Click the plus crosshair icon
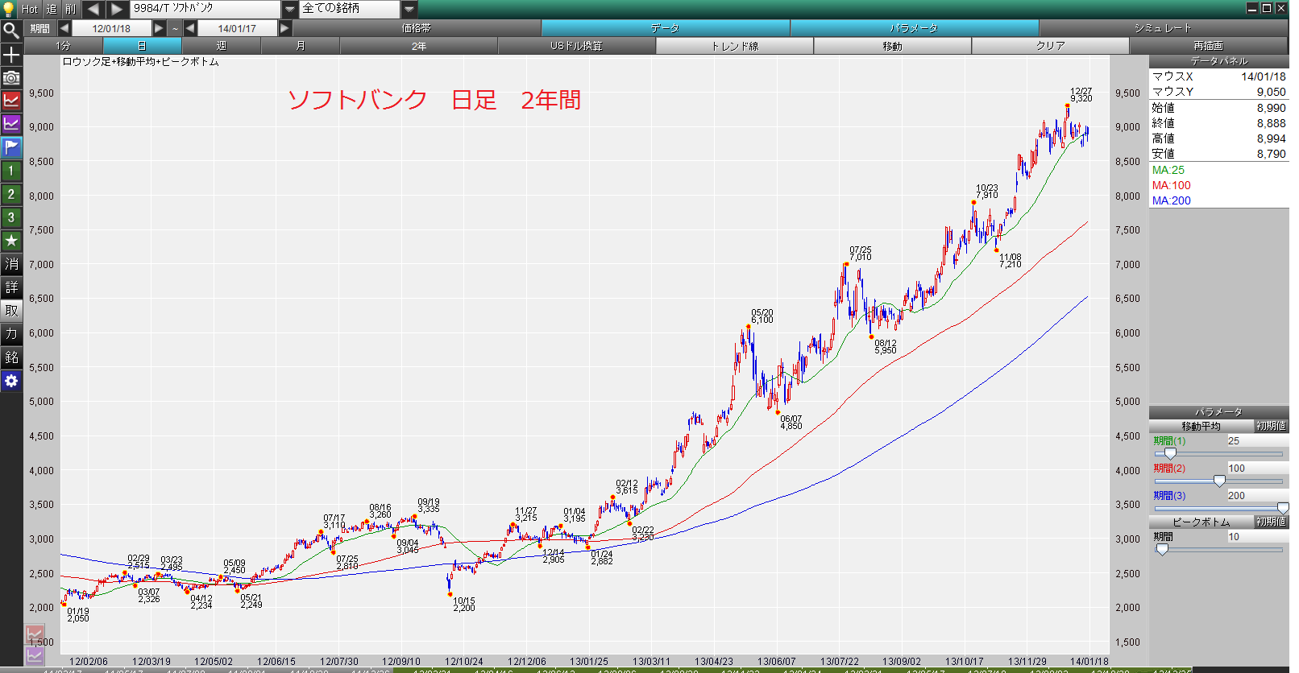 click(11, 55)
